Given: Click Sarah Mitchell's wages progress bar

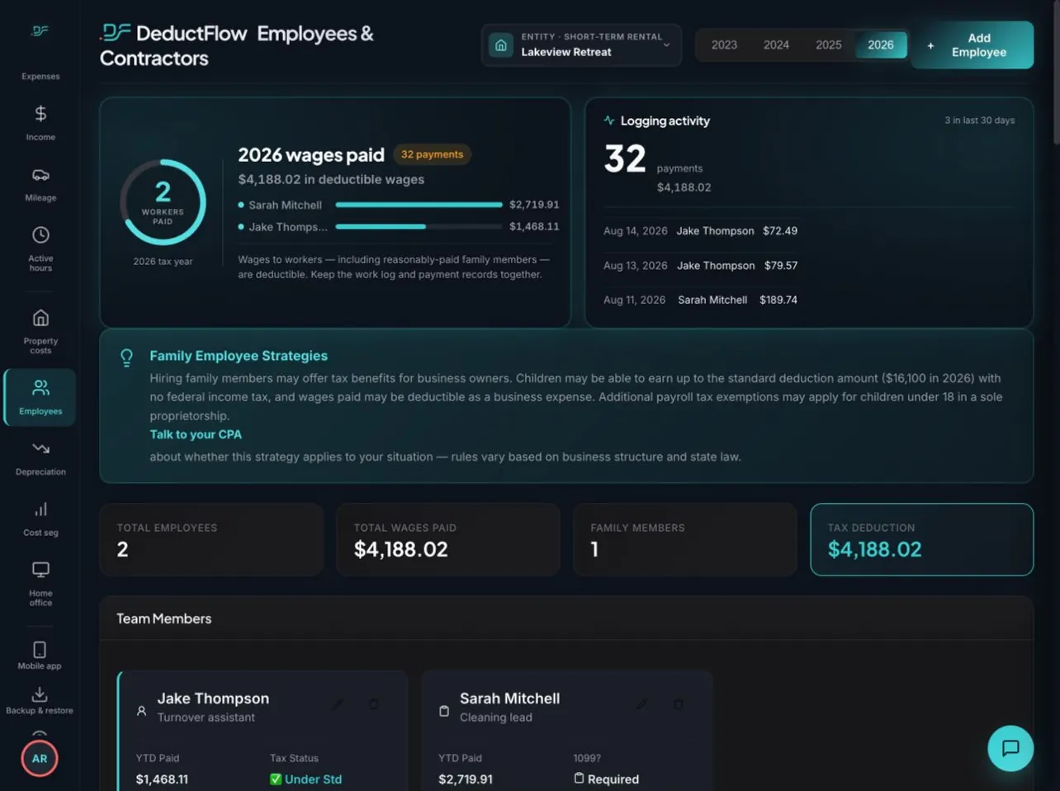Looking at the screenshot, I should click(x=419, y=205).
